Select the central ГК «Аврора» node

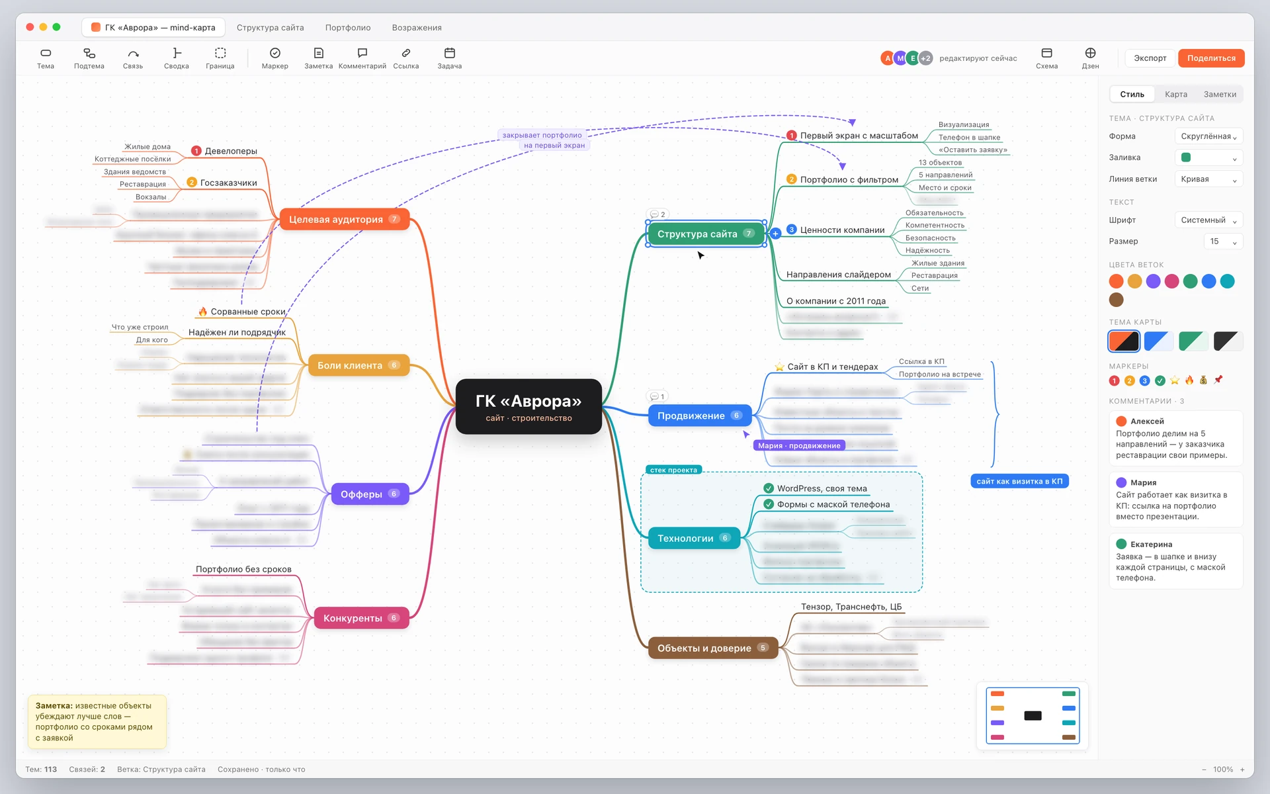529,407
